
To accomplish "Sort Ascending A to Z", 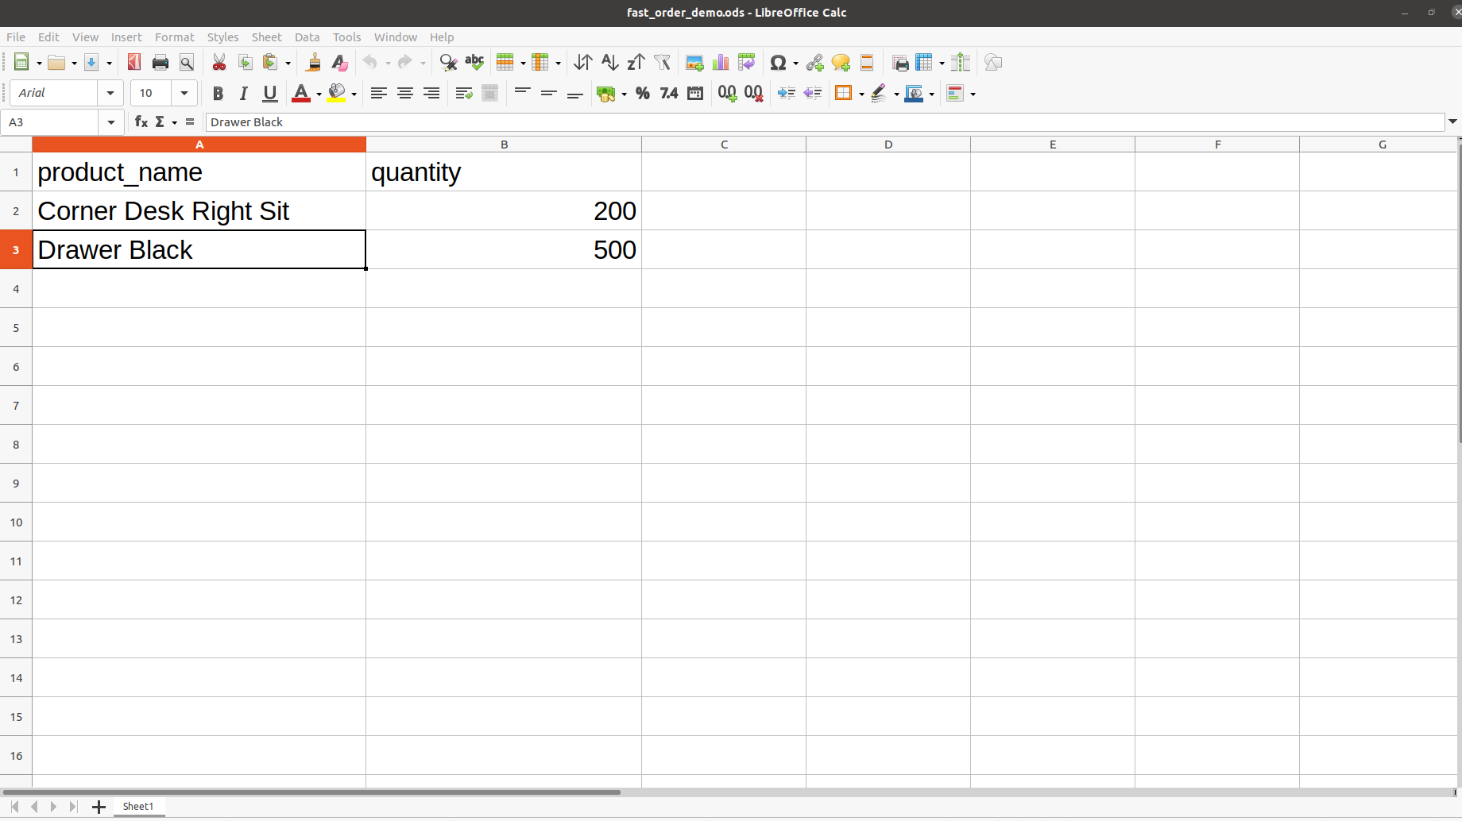I will coord(609,63).
